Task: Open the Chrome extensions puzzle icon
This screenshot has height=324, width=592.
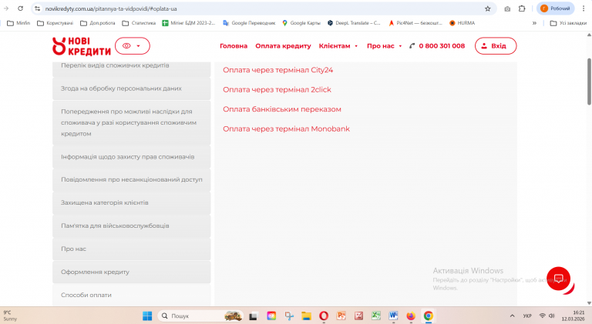Action: pos(522,8)
